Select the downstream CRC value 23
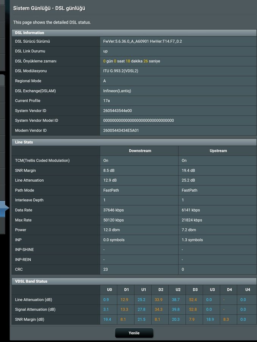This screenshot has height=342, width=257. [106, 269]
